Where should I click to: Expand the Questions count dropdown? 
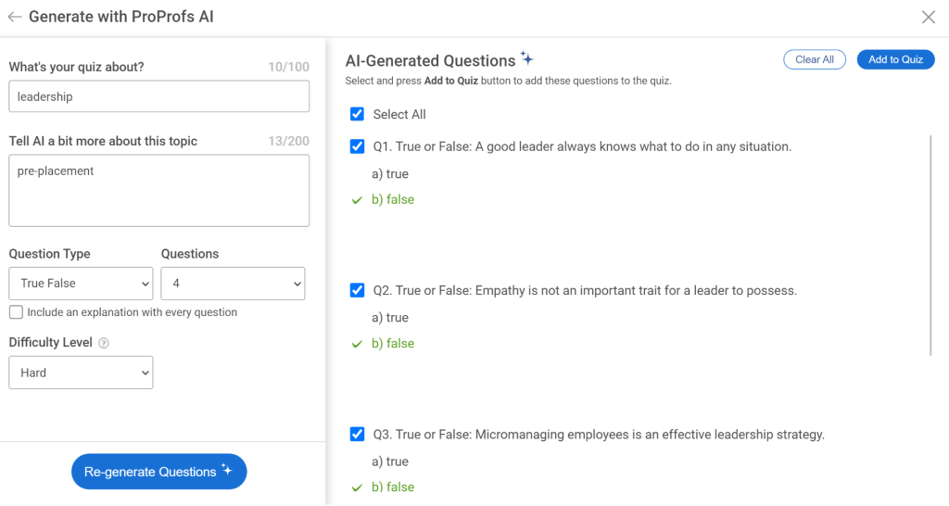233,284
